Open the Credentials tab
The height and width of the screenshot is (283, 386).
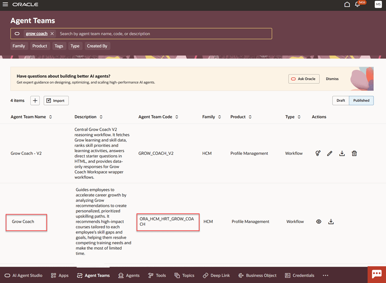[x=300, y=275]
